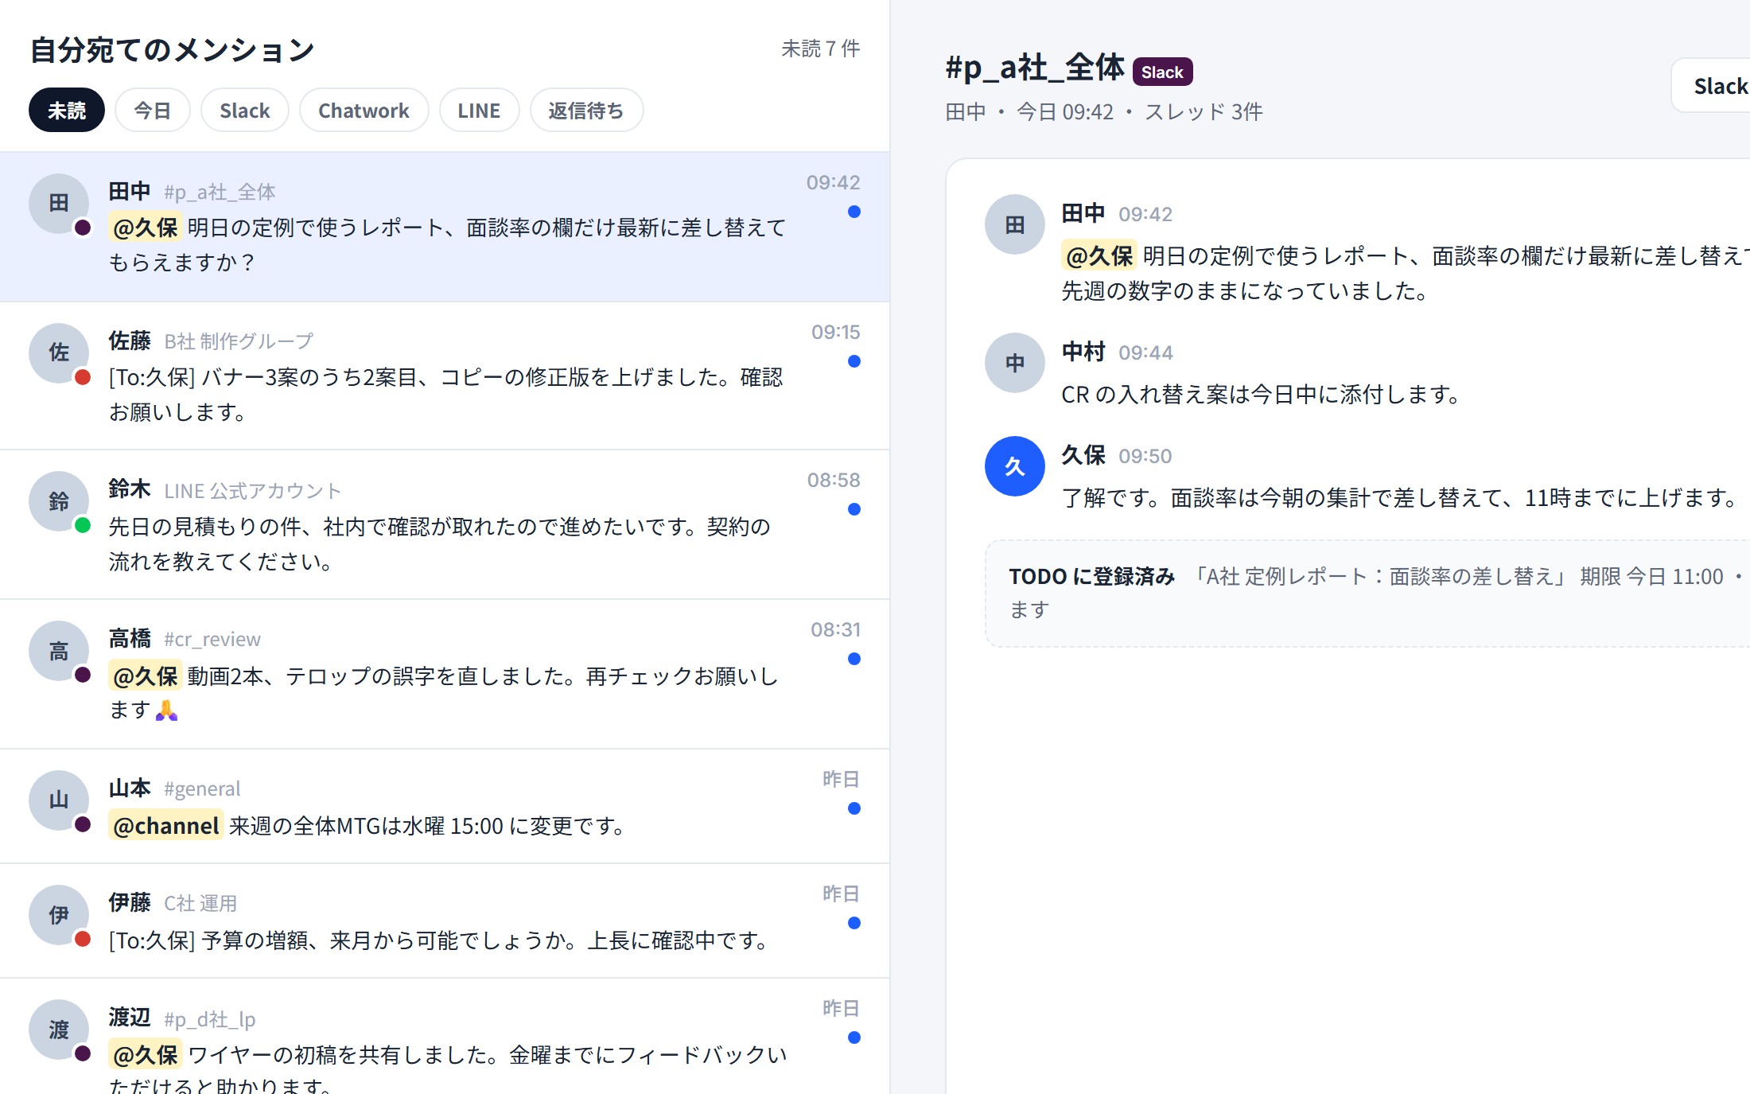The image size is (1750, 1094).
Task: Select the 今日 filter chip
Action: [x=152, y=110]
